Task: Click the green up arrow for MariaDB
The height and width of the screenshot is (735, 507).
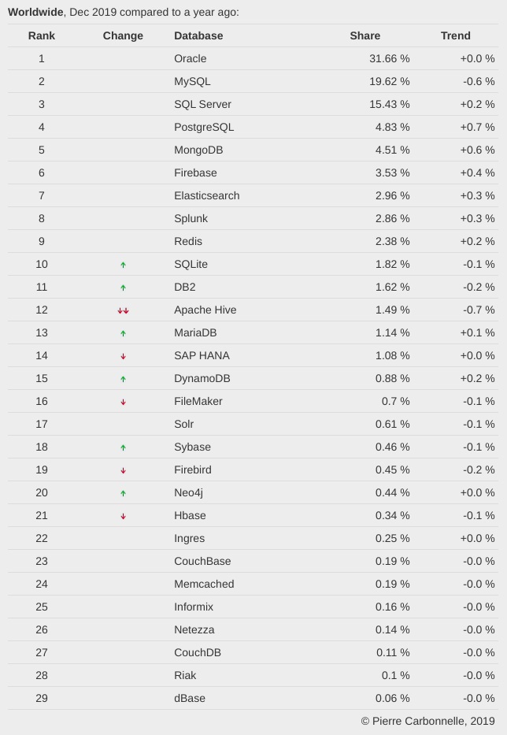Action: [x=123, y=333]
